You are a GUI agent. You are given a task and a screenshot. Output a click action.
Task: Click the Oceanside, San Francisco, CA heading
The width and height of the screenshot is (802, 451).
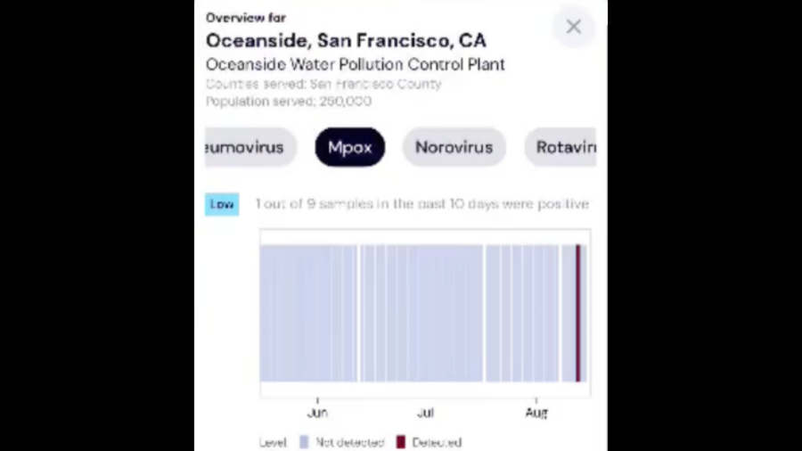click(346, 40)
